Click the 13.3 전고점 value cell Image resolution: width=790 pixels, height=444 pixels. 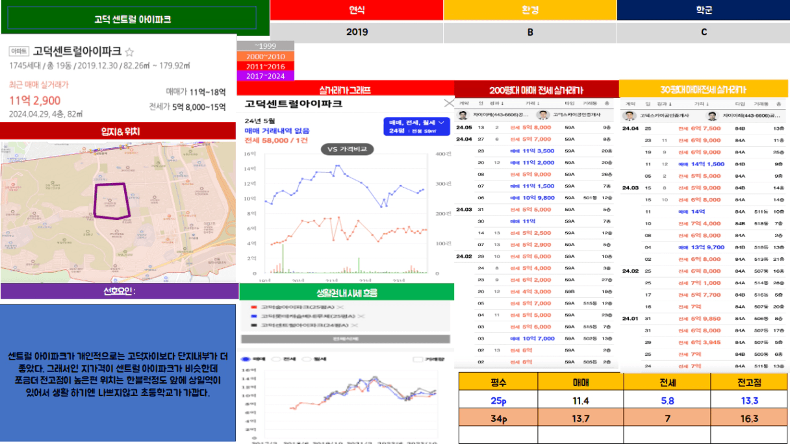750,401
